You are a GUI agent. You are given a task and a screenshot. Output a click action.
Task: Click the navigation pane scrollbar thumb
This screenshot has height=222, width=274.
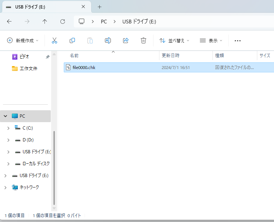coord(54,168)
